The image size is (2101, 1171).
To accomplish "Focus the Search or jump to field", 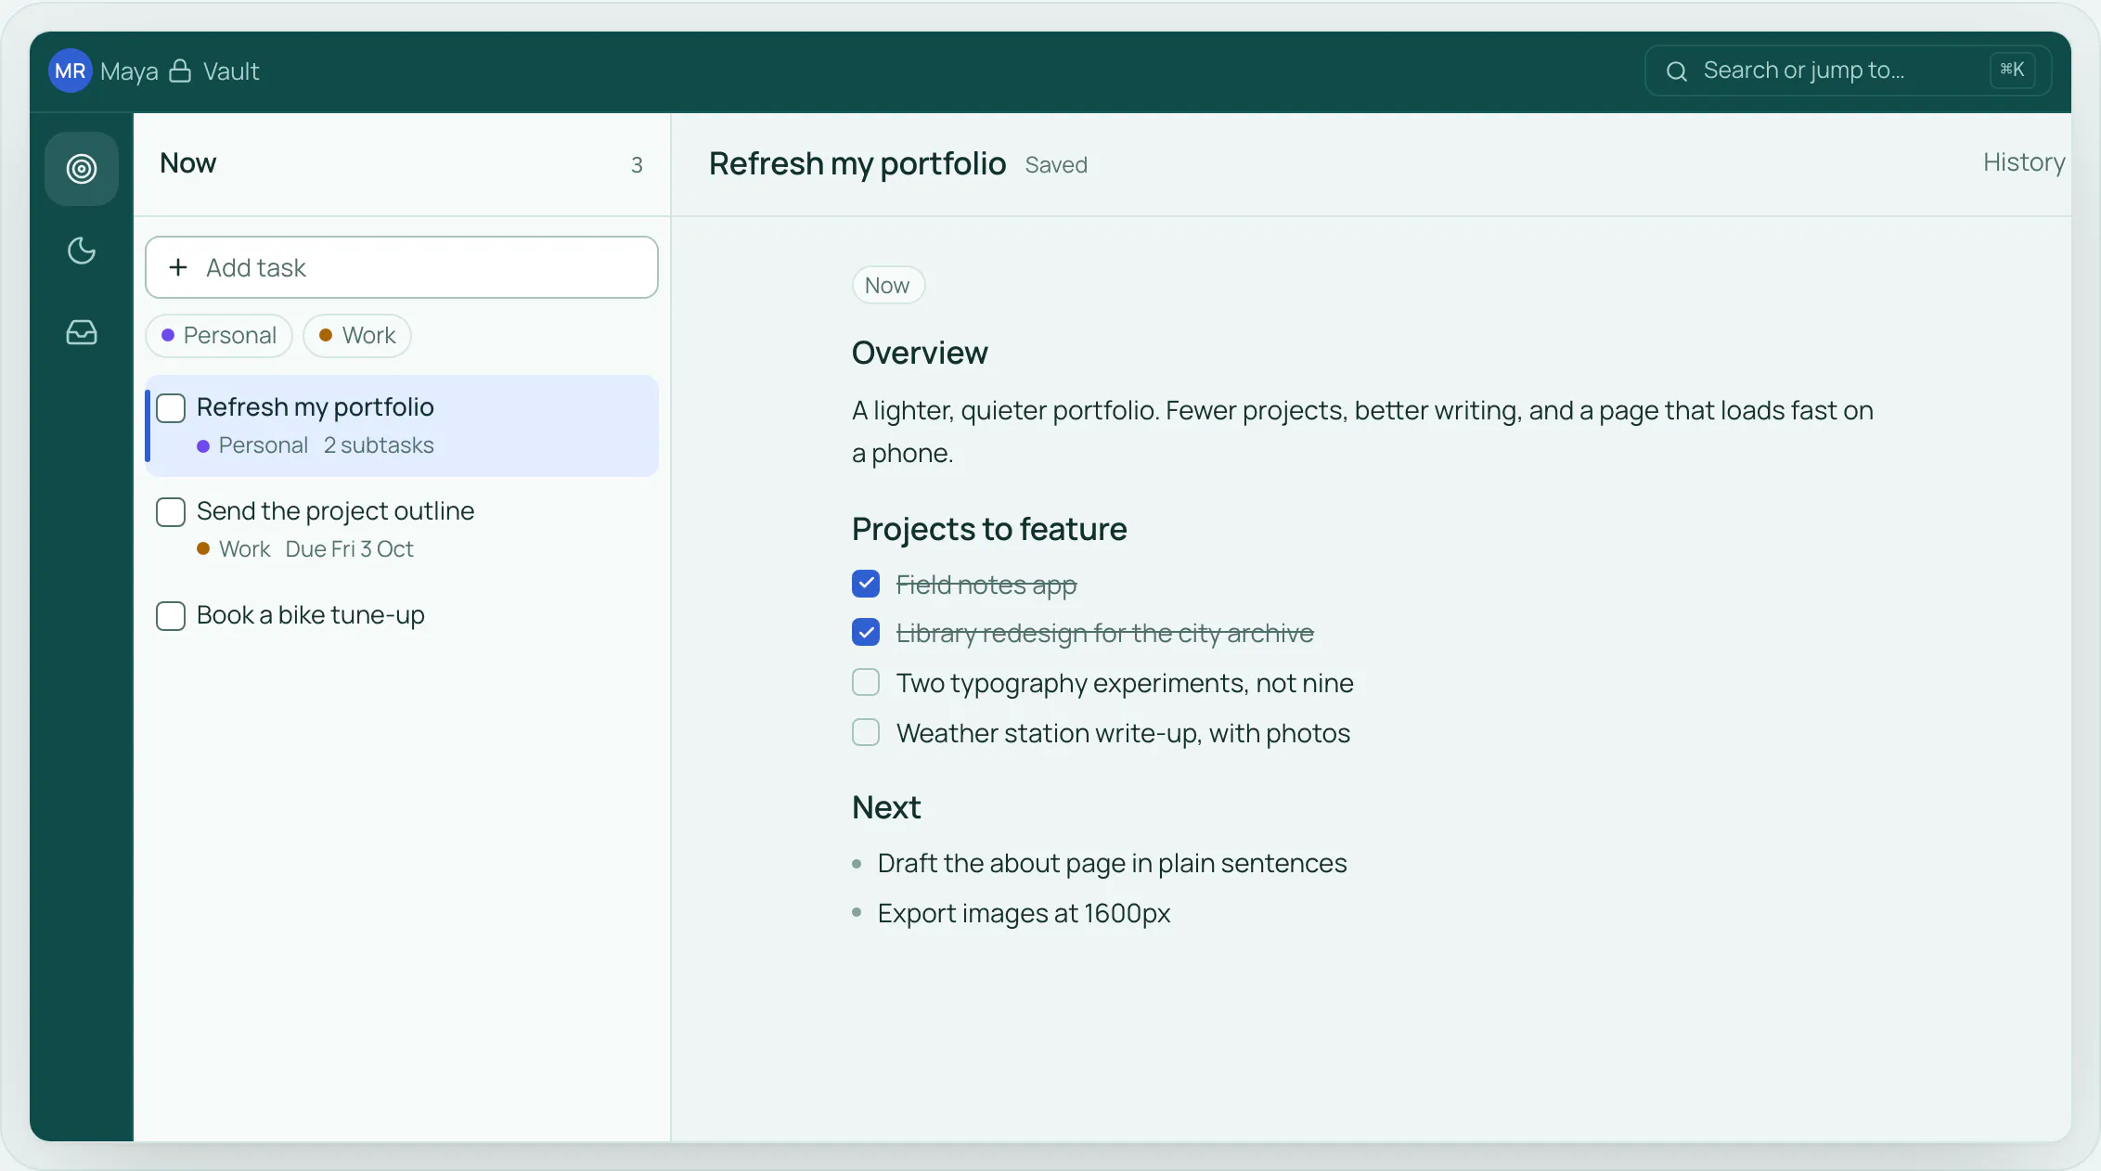I will 1848,71.
